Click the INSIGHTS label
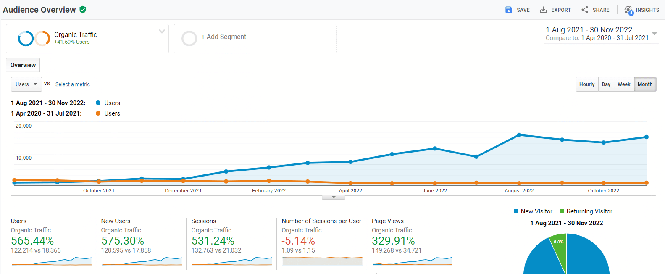 (x=647, y=10)
